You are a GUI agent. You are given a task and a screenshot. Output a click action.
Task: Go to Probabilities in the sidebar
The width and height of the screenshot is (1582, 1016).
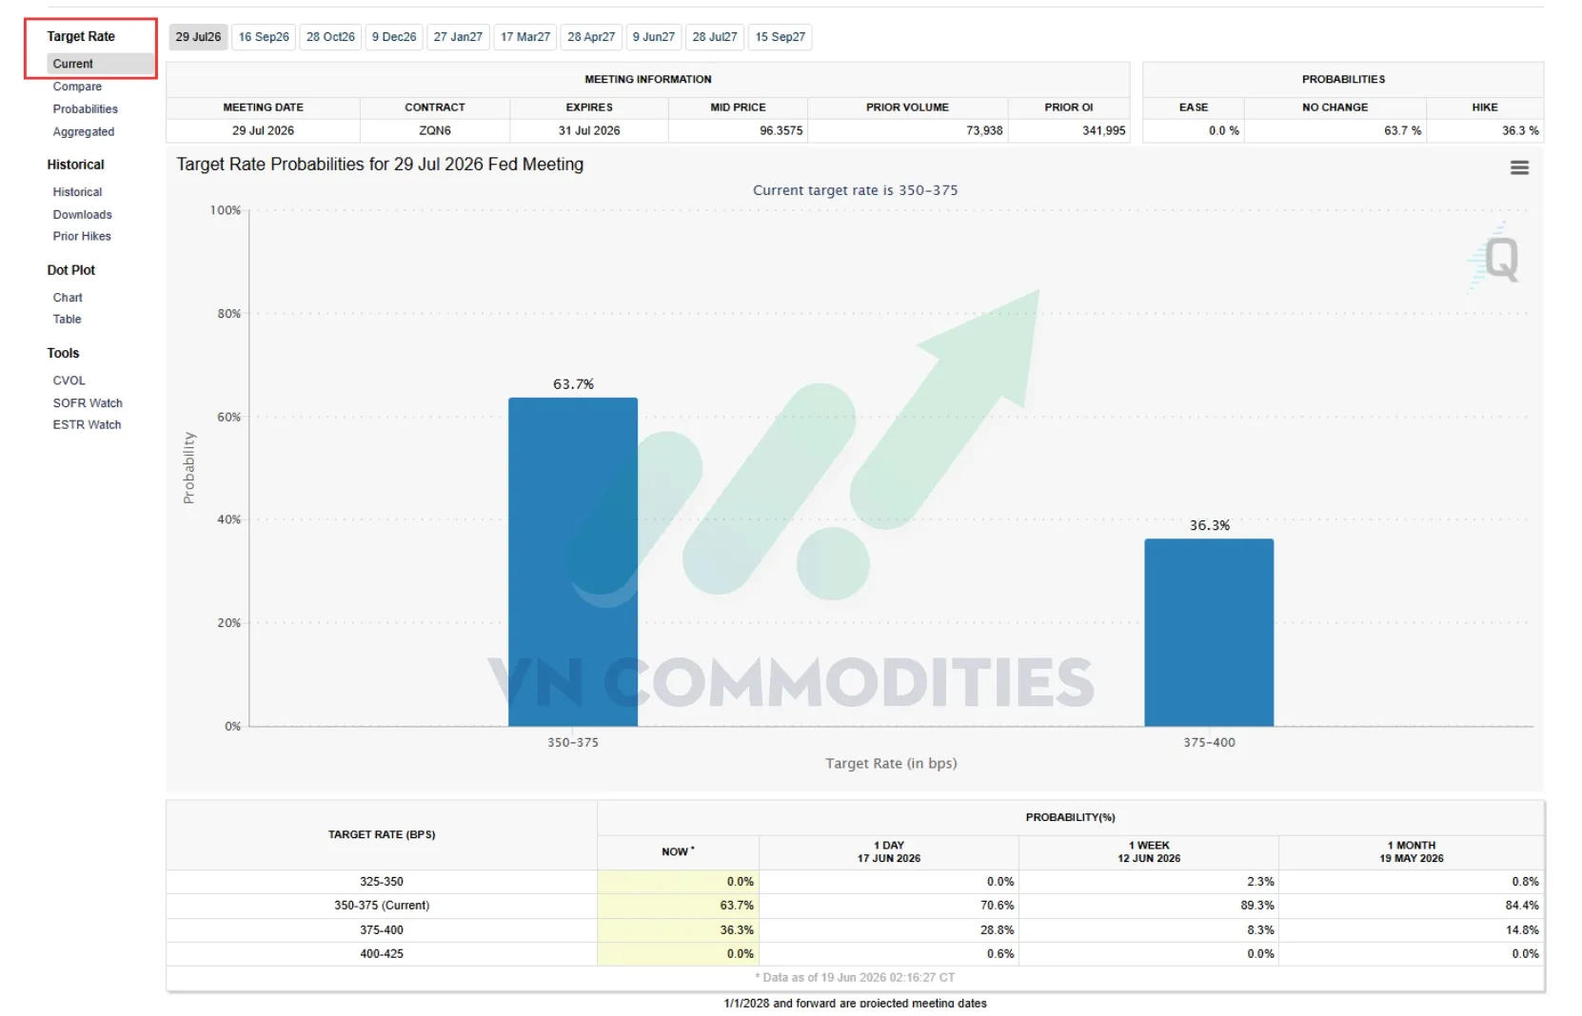click(x=86, y=109)
